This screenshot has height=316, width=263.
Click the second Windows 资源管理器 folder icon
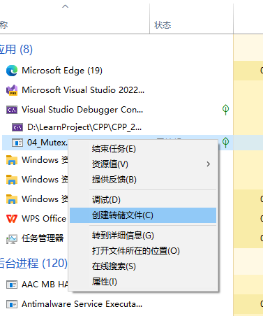(x=12, y=180)
